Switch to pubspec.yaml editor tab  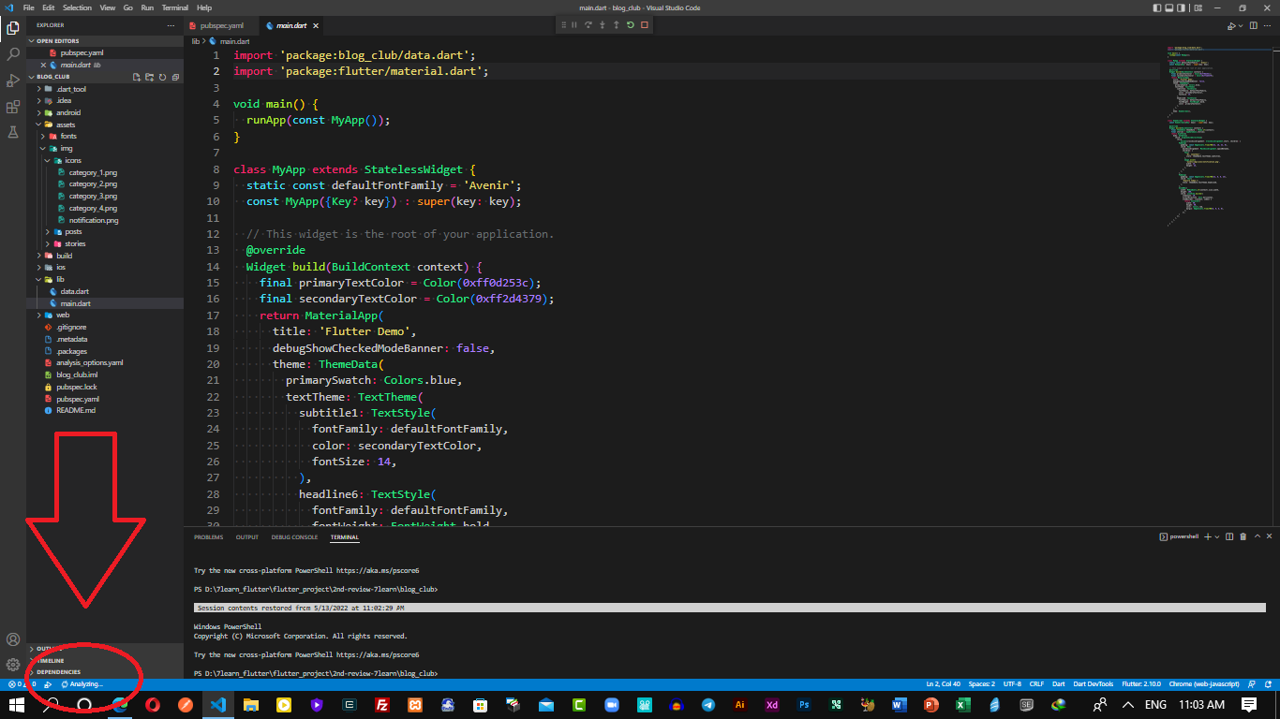click(221, 25)
